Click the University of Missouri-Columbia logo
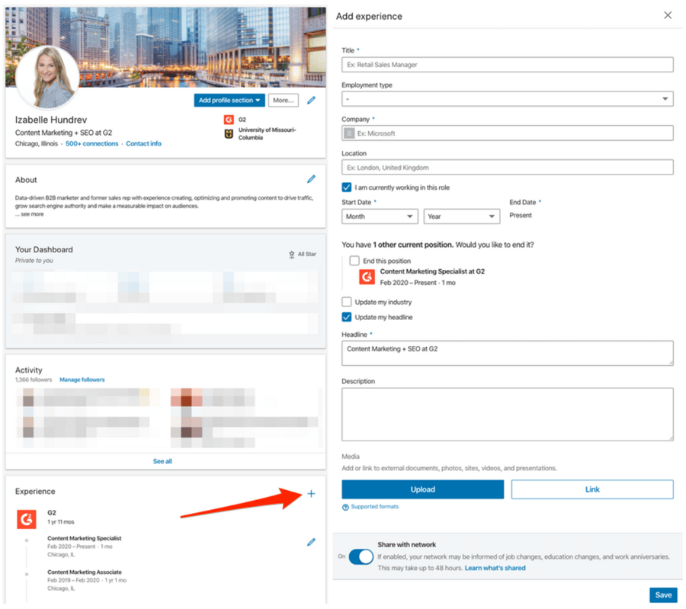686x609 pixels. 228,133
